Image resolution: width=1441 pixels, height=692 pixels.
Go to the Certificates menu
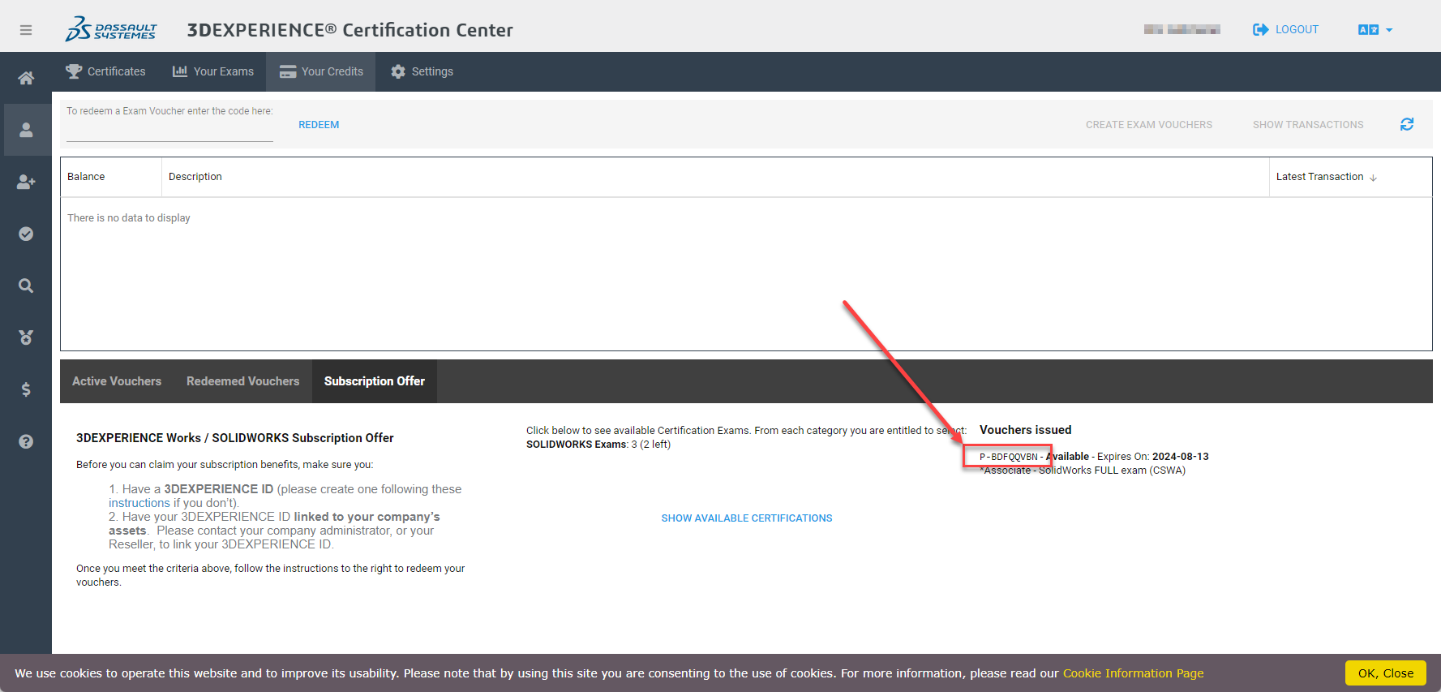point(106,71)
